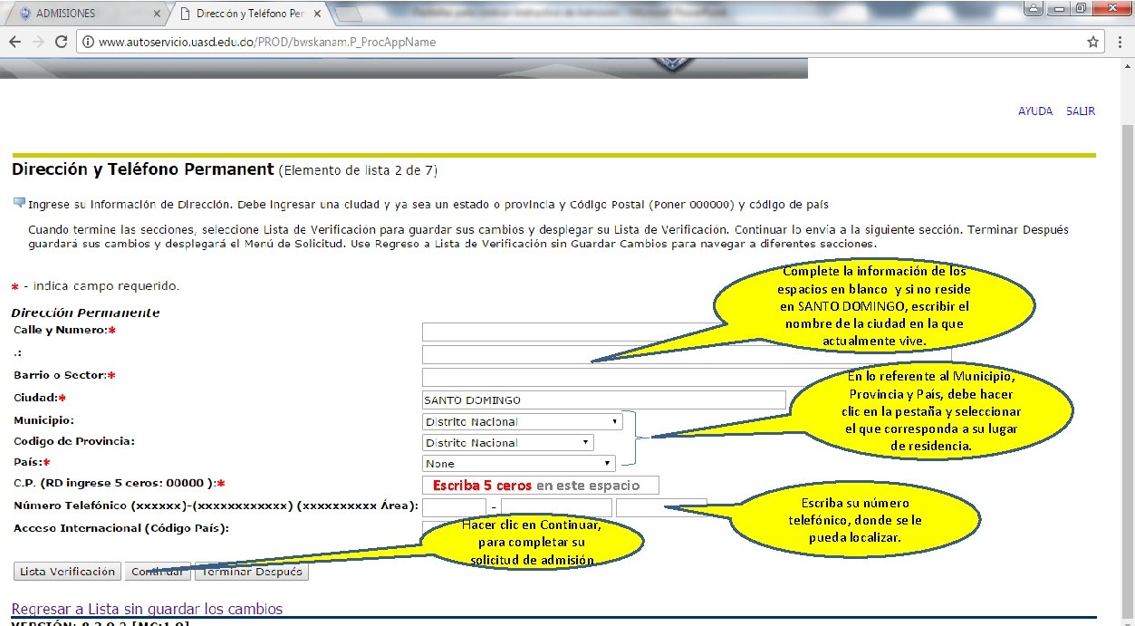1135x626 pixels.
Task: Open a new browser tab
Action: [349, 14]
